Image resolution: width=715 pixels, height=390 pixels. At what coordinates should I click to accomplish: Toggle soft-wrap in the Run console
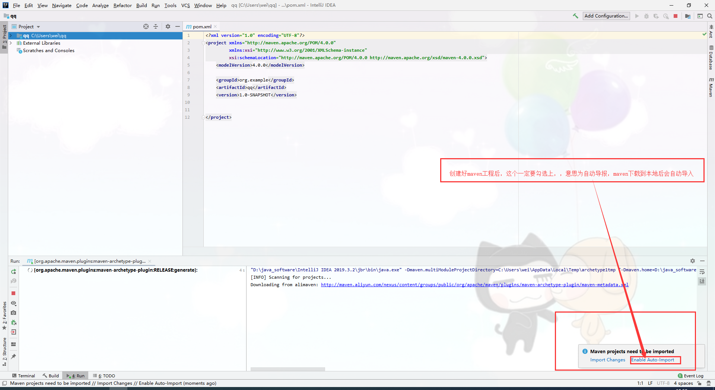[702, 272]
